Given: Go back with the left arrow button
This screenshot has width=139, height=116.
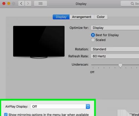Looking at the screenshot, I should click(21, 4).
